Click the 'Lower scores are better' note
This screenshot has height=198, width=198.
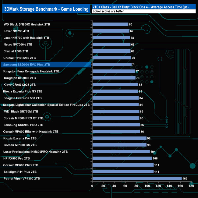coord(108,11)
